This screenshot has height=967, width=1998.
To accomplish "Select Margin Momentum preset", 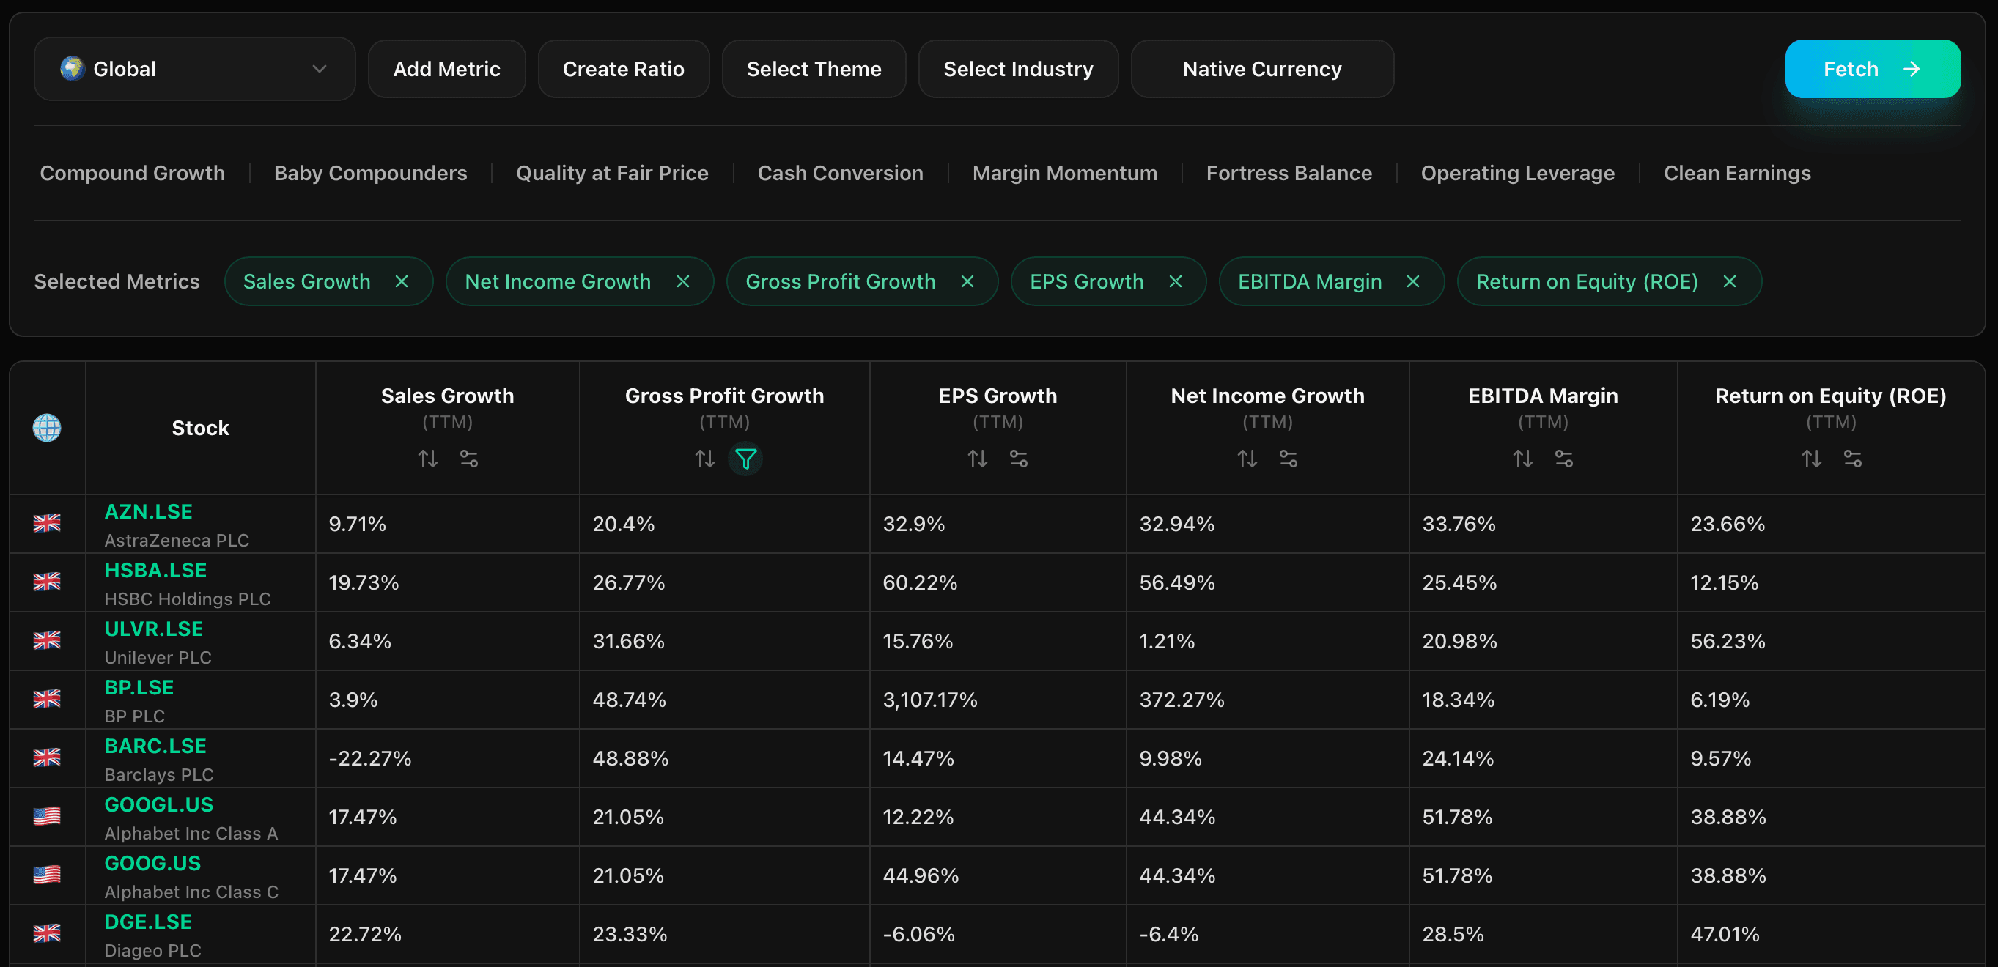I will [x=1064, y=173].
